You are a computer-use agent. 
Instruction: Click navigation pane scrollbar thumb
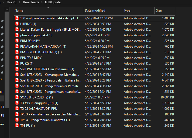(x=7, y=60)
